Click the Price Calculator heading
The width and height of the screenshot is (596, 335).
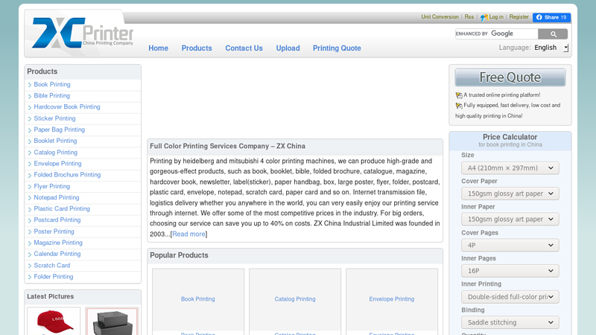510,137
